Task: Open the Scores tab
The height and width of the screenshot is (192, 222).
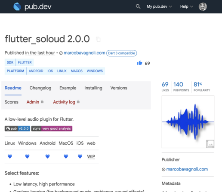Action: coord(12,102)
